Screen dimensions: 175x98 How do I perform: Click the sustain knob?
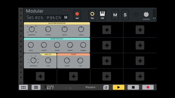click(x=70, y=45)
